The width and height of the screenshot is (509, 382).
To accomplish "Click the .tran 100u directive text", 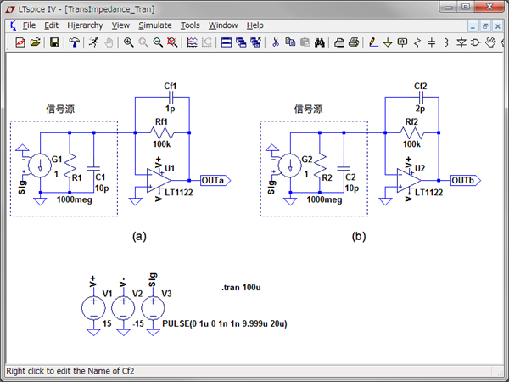I will 243,289.
